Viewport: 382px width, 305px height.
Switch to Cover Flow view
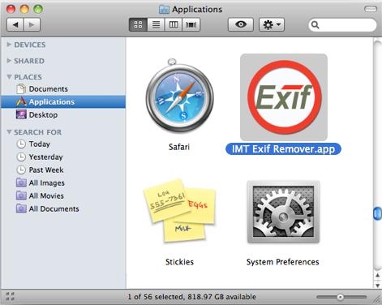pos(191,25)
